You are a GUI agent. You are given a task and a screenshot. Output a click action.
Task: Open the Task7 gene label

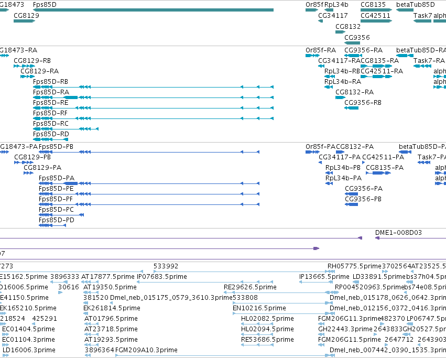(x=422, y=16)
